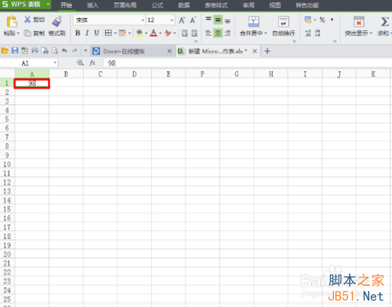
Task: Switch to the 数据 tab
Action: tap(183, 5)
